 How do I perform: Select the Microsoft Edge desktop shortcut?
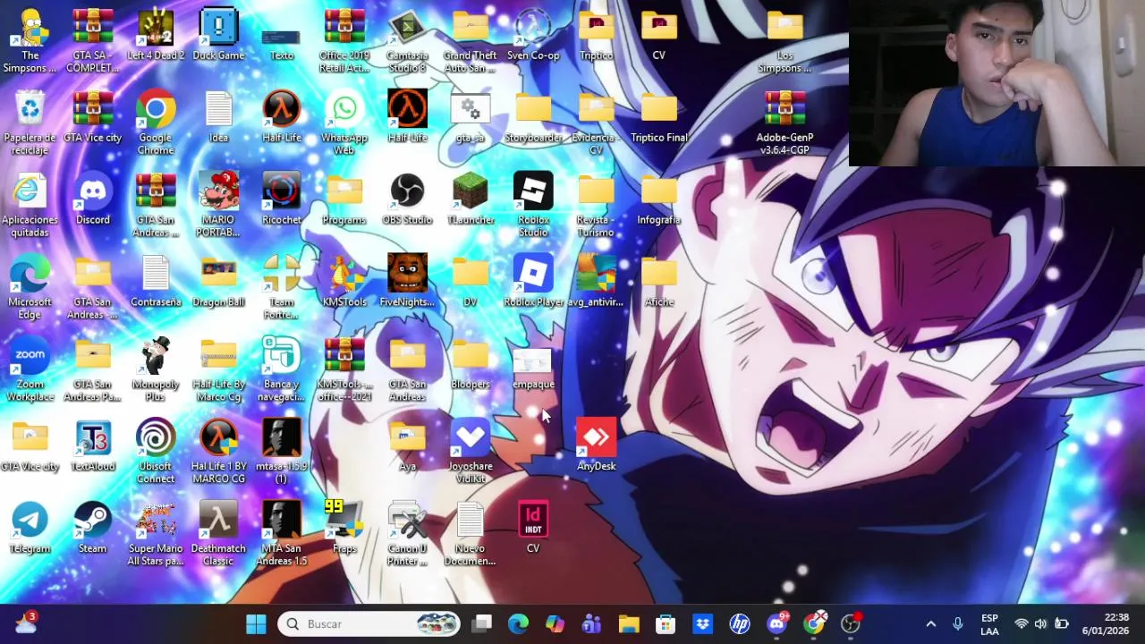(30, 288)
